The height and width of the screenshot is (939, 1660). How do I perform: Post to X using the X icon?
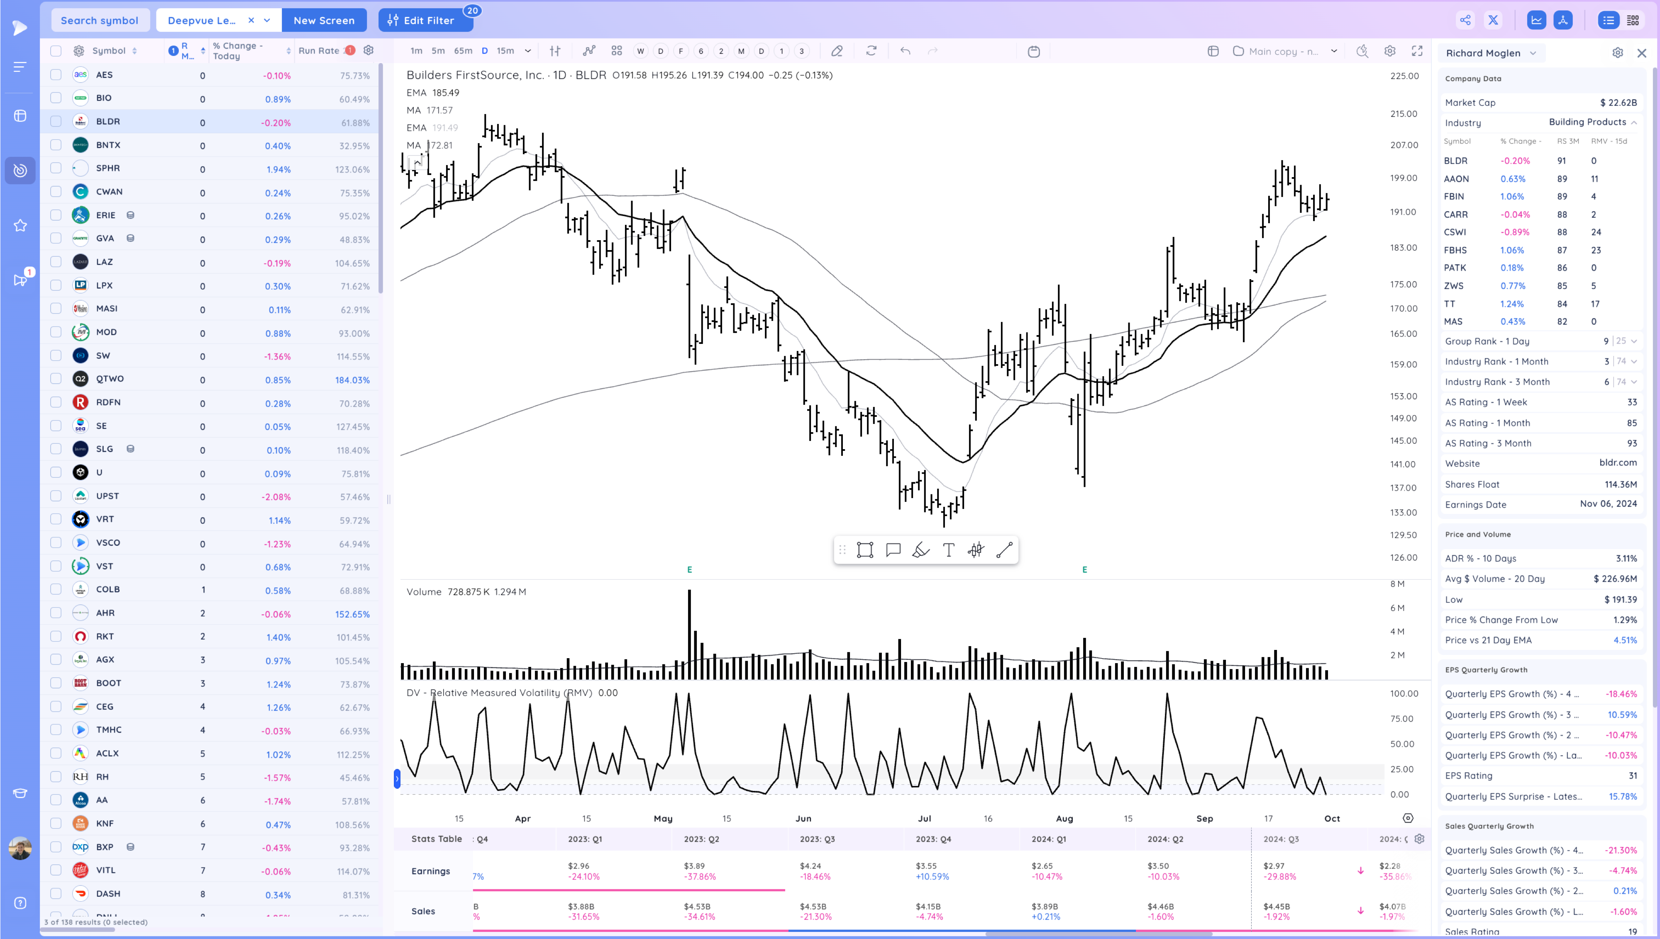(1493, 20)
